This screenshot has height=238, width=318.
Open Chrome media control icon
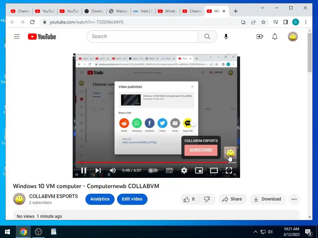pyautogui.click(x=276, y=22)
